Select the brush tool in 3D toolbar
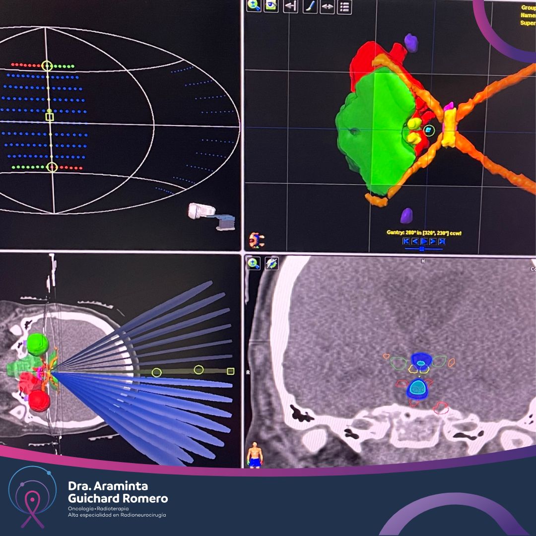This screenshot has height=536, width=536. tap(310, 6)
